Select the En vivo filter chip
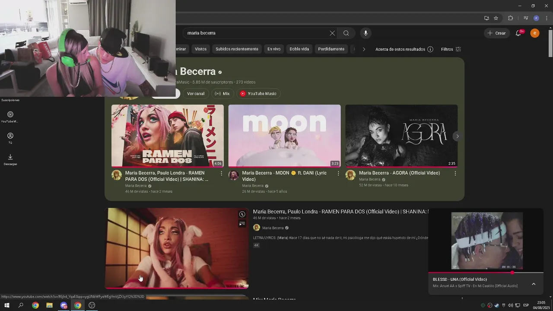Viewport: 553px width, 311px height. [x=274, y=49]
